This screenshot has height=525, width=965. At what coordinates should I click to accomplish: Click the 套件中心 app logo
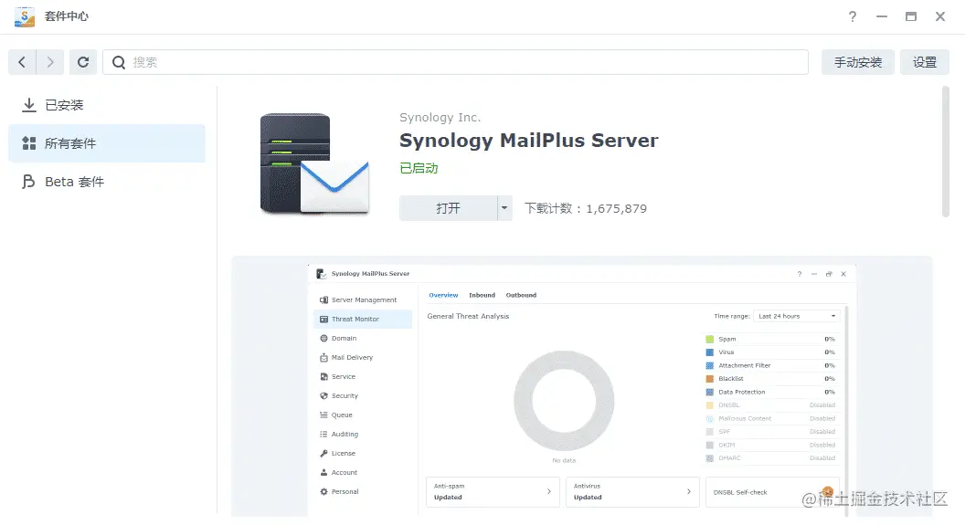pyautogui.click(x=25, y=16)
